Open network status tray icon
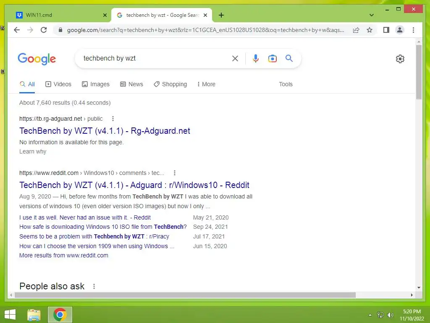 click(380, 315)
